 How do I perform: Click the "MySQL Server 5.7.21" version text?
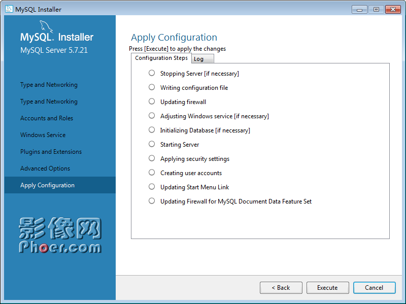click(x=54, y=50)
